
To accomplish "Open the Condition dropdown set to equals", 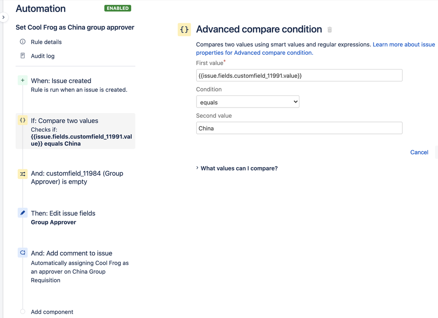I will [x=248, y=102].
